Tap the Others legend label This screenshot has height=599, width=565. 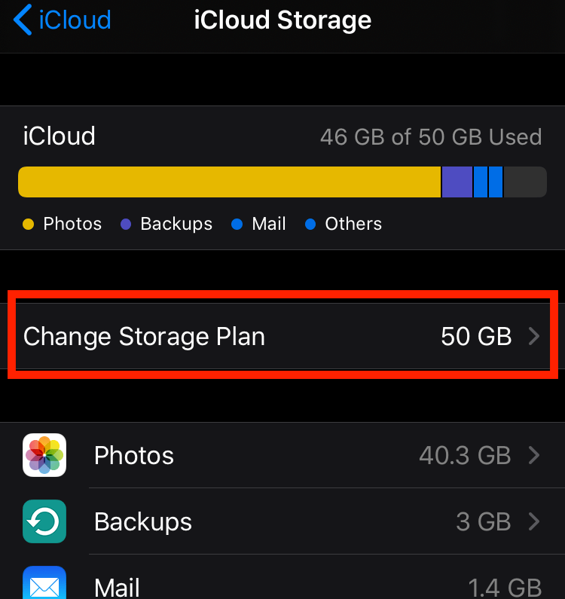pyautogui.click(x=353, y=225)
